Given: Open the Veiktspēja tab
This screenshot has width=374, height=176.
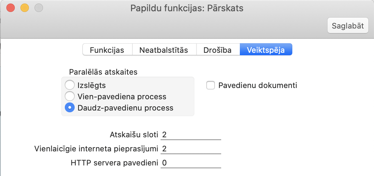Looking at the screenshot, I should [266, 50].
